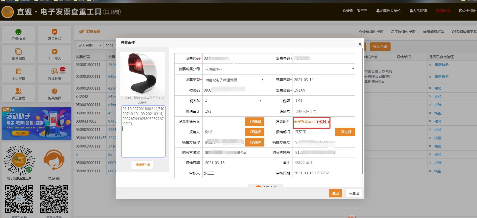This screenshot has width=477, height=218.
Task: Click the 选择 button for 报销人
Action: [x=255, y=132]
